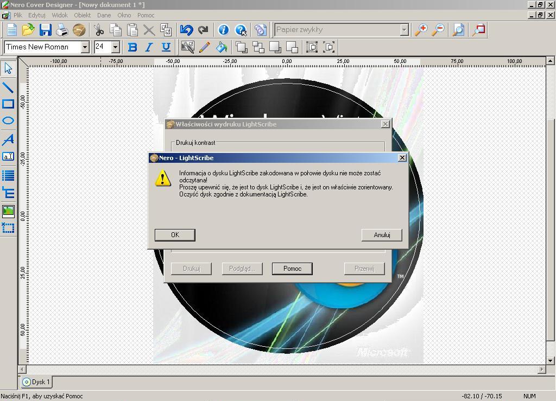The width and height of the screenshot is (556, 401).
Task: Click the pencil pen tool icon
Action: (x=205, y=47)
